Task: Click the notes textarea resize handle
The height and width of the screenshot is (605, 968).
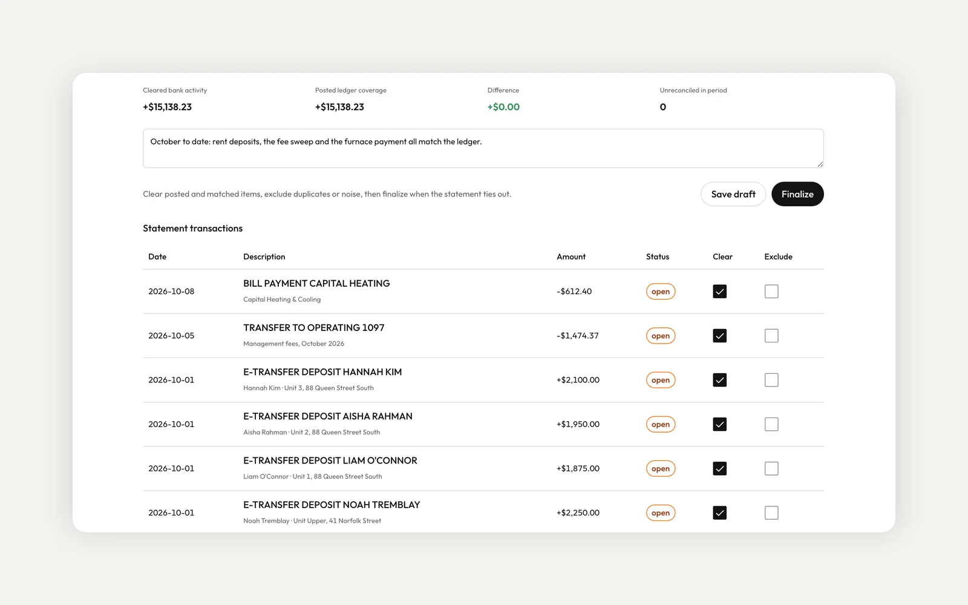Action: [820, 164]
